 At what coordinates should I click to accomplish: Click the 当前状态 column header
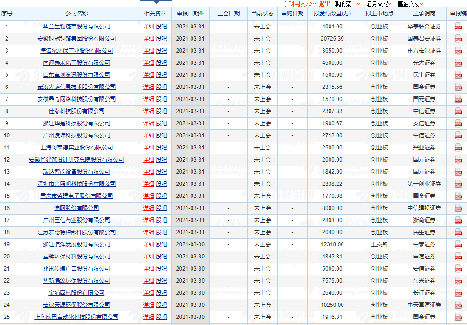point(262,14)
